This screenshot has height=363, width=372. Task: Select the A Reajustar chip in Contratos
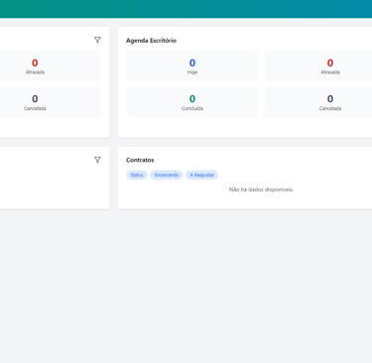click(201, 175)
